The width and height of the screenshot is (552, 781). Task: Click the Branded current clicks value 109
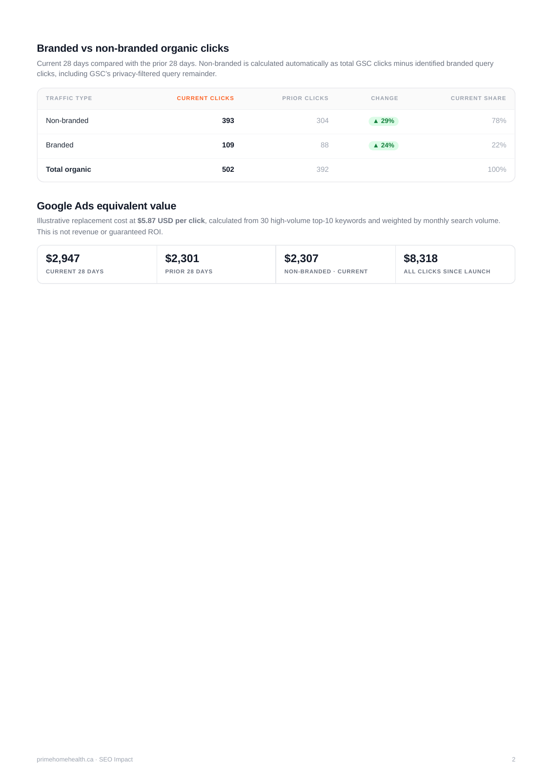[228, 145]
